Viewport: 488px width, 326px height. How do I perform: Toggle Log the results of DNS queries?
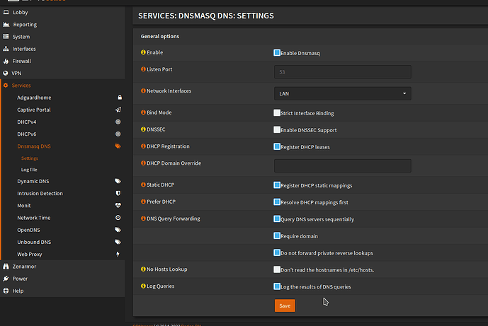pos(277,286)
